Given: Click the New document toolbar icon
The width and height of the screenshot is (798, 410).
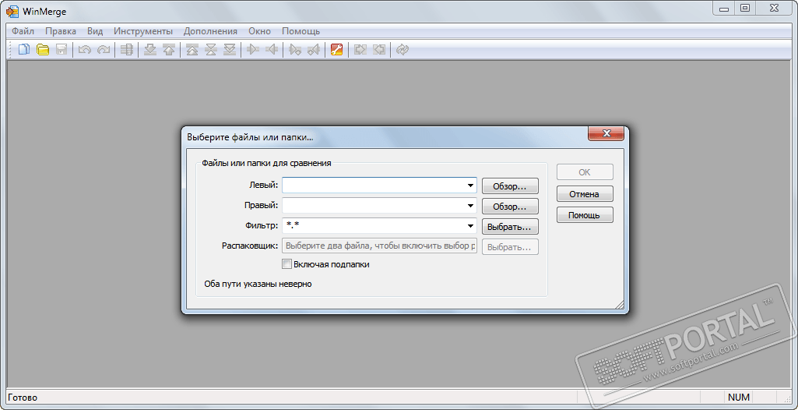Looking at the screenshot, I should tap(24, 49).
